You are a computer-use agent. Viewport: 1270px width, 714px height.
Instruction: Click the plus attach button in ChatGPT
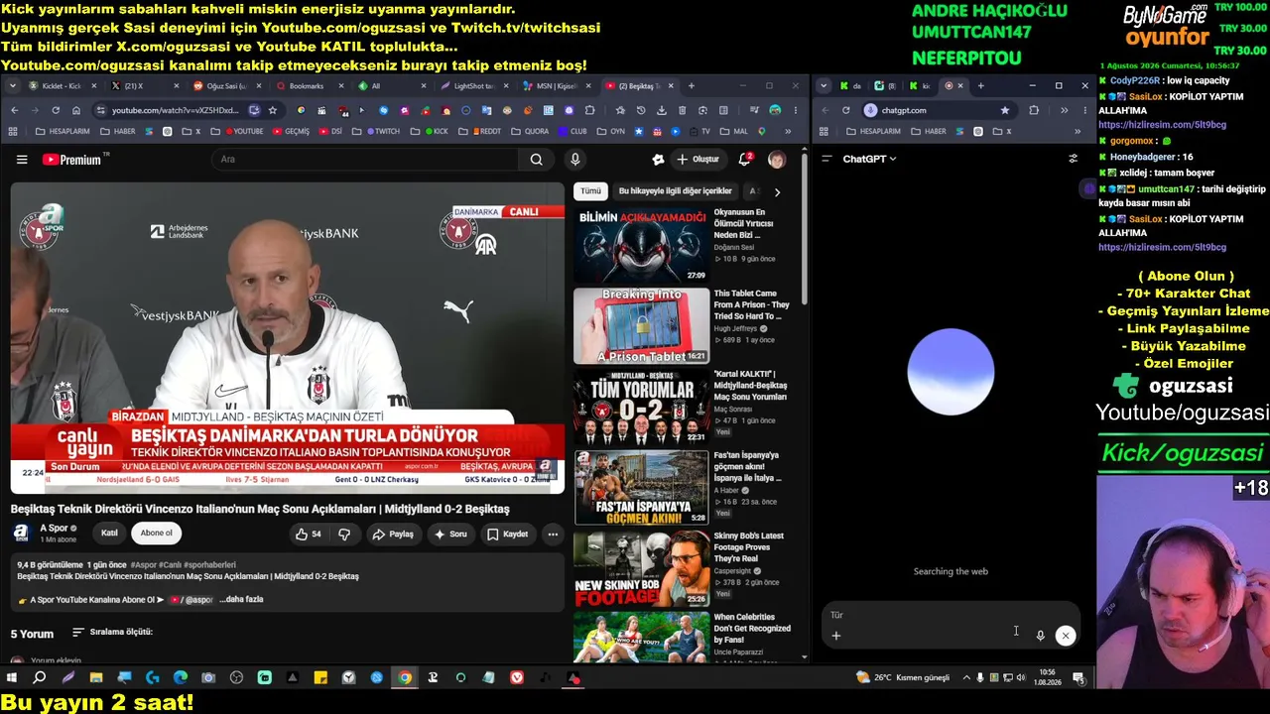point(836,636)
